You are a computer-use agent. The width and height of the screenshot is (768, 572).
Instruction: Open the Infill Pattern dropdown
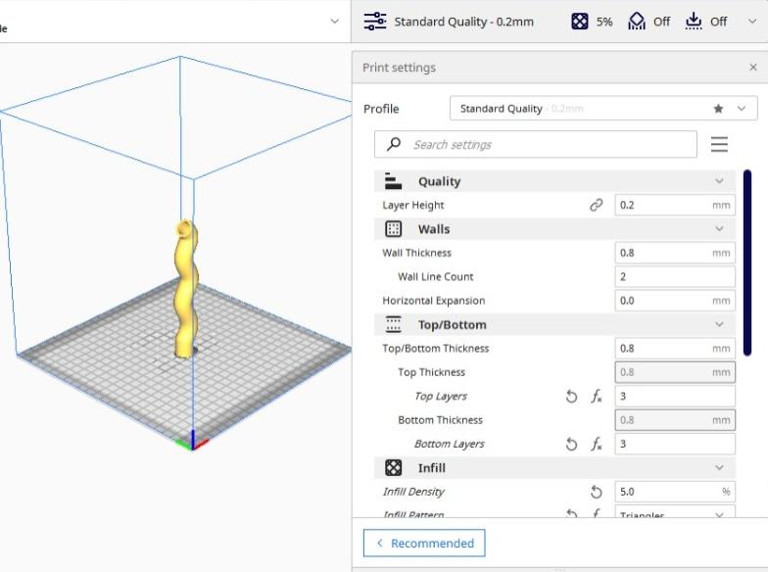coord(675,513)
